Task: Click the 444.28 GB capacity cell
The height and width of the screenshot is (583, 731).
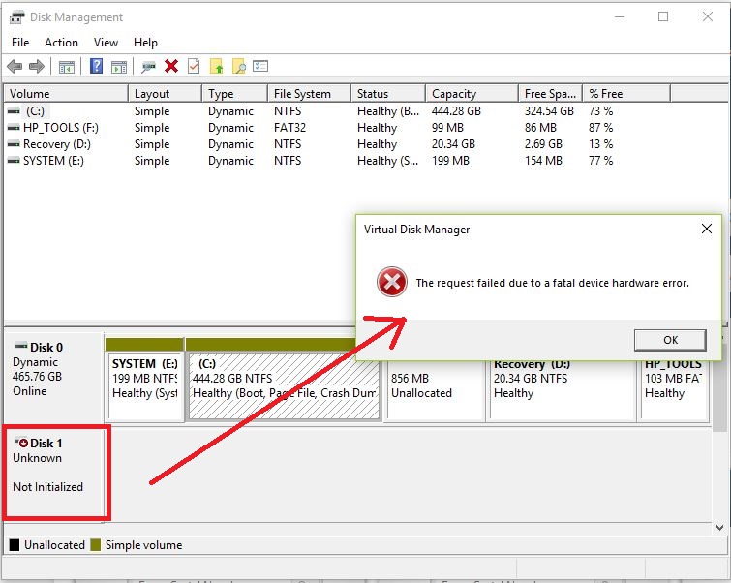Action: coord(456,111)
